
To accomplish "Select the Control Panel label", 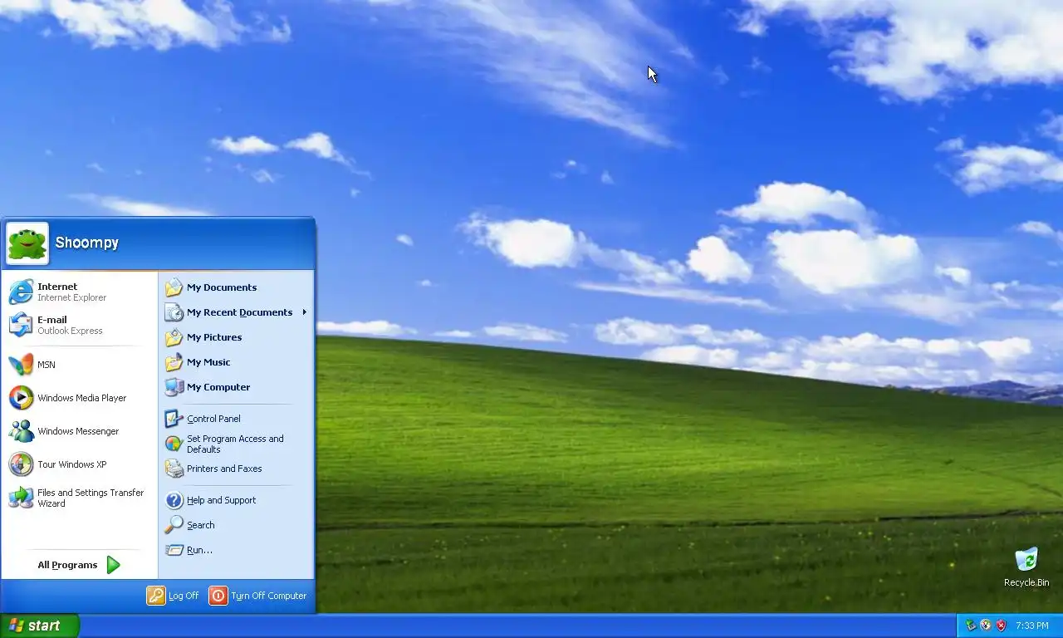I will [x=213, y=419].
